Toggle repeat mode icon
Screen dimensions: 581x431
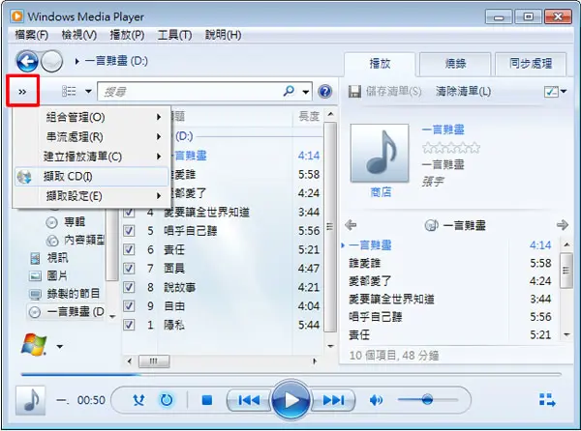(x=167, y=400)
